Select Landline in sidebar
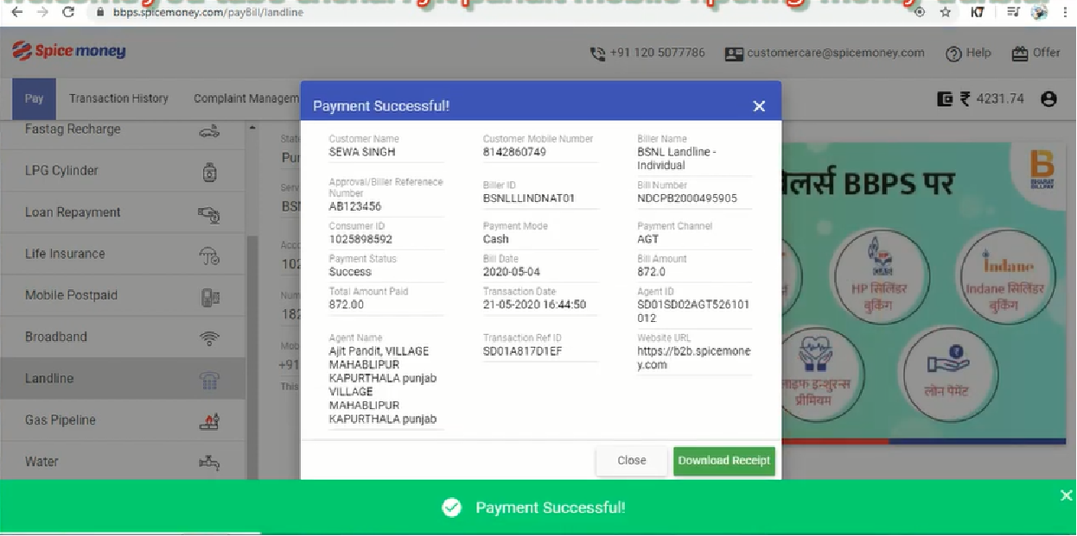The height and width of the screenshot is (536, 1077). pyautogui.click(x=123, y=378)
